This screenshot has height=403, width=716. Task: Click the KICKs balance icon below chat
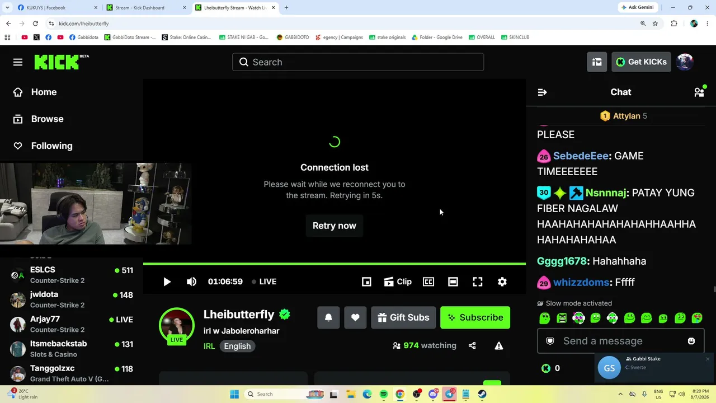pyautogui.click(x=546, y=368)
